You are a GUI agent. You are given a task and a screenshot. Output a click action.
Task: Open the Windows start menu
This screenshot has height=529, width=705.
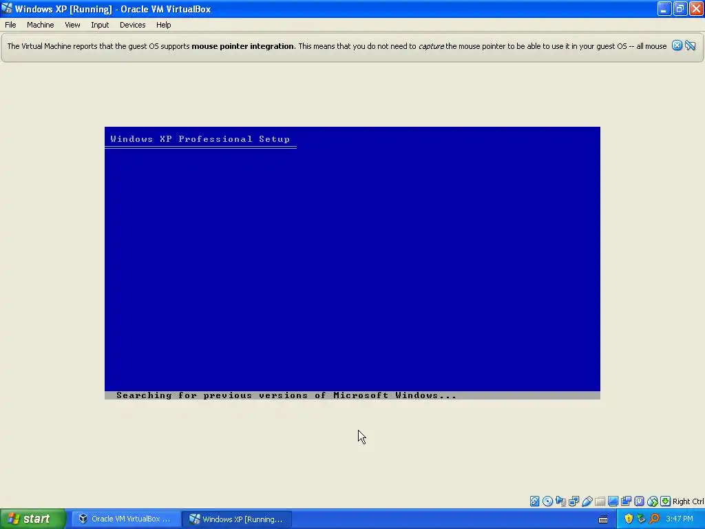tap(33, 519)
